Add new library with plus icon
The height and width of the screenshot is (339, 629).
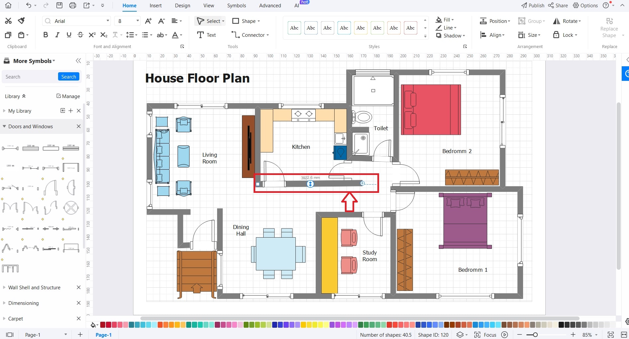(x=71, y=111)
